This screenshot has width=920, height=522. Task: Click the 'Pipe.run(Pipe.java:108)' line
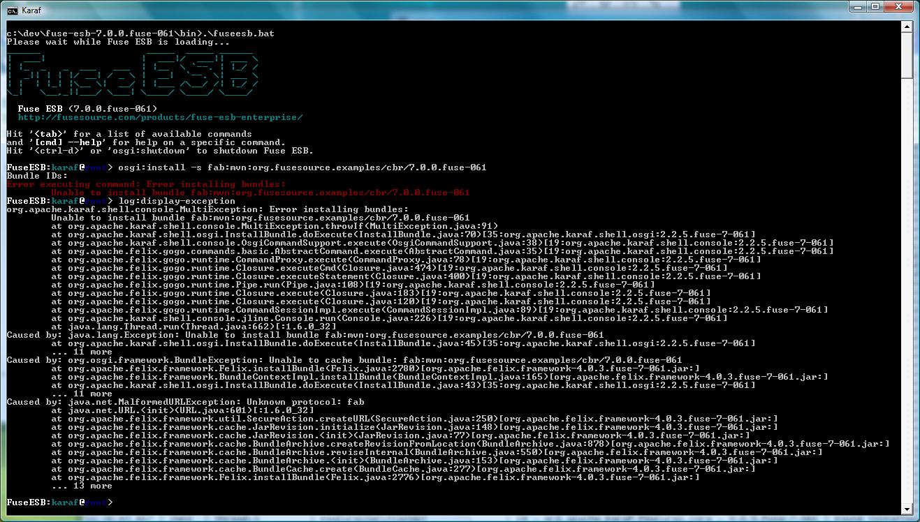(353, 285)
